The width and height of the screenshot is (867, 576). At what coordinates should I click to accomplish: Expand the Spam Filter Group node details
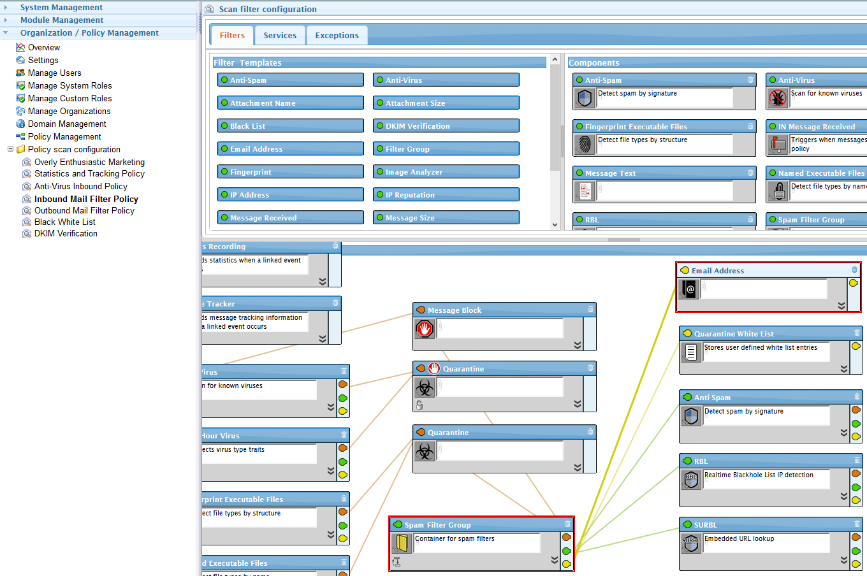click(555, 561)
